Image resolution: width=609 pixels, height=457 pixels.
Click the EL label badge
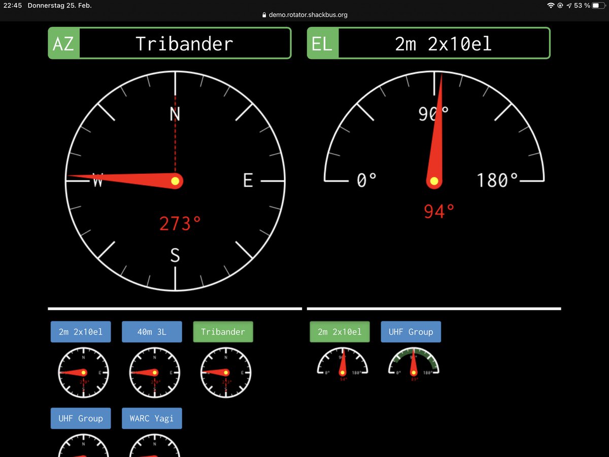(322, 44)
